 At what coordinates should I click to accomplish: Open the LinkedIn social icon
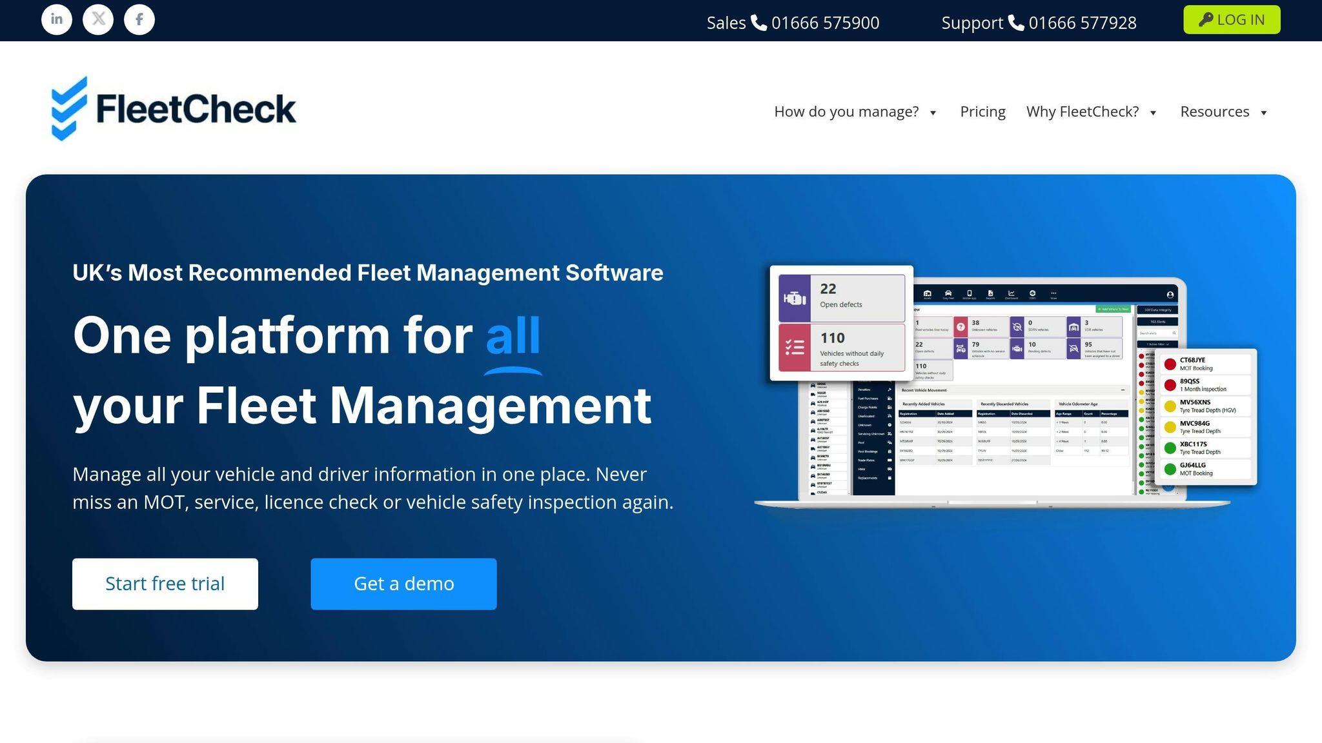click(x=57, y=19)
